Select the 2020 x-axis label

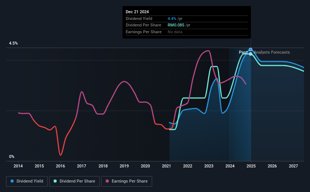click(145, 166)
